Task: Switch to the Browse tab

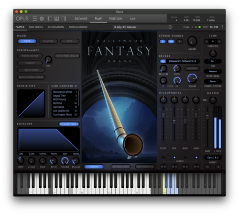Action: coord(81,19)
